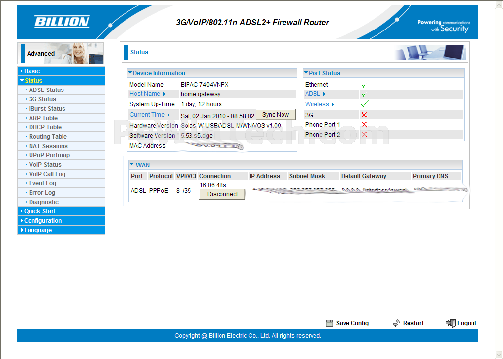
Task: Click the arrow icon after the ADSL link
Action: coord(324,94)
